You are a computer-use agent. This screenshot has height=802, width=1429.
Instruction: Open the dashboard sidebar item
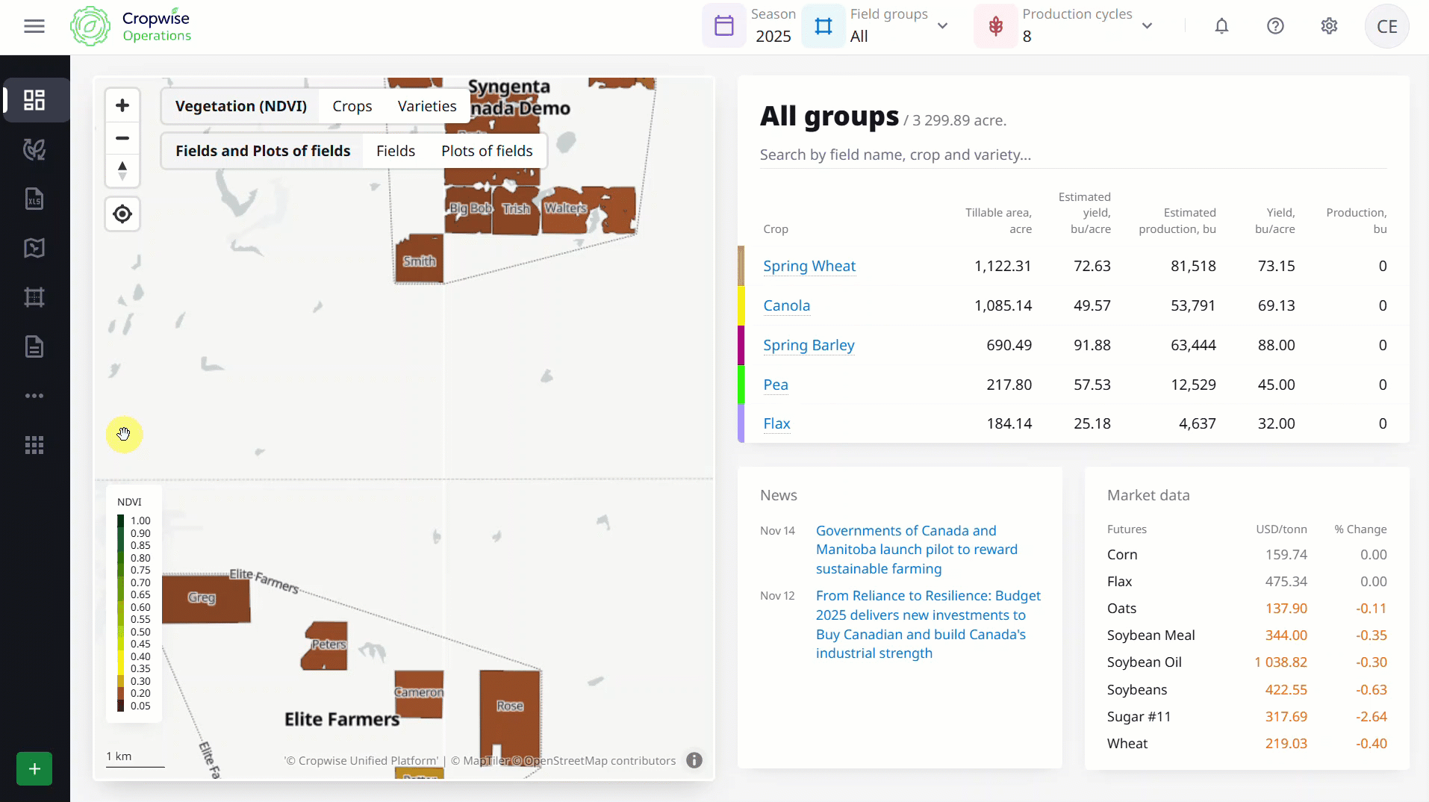tap(34, 100)
